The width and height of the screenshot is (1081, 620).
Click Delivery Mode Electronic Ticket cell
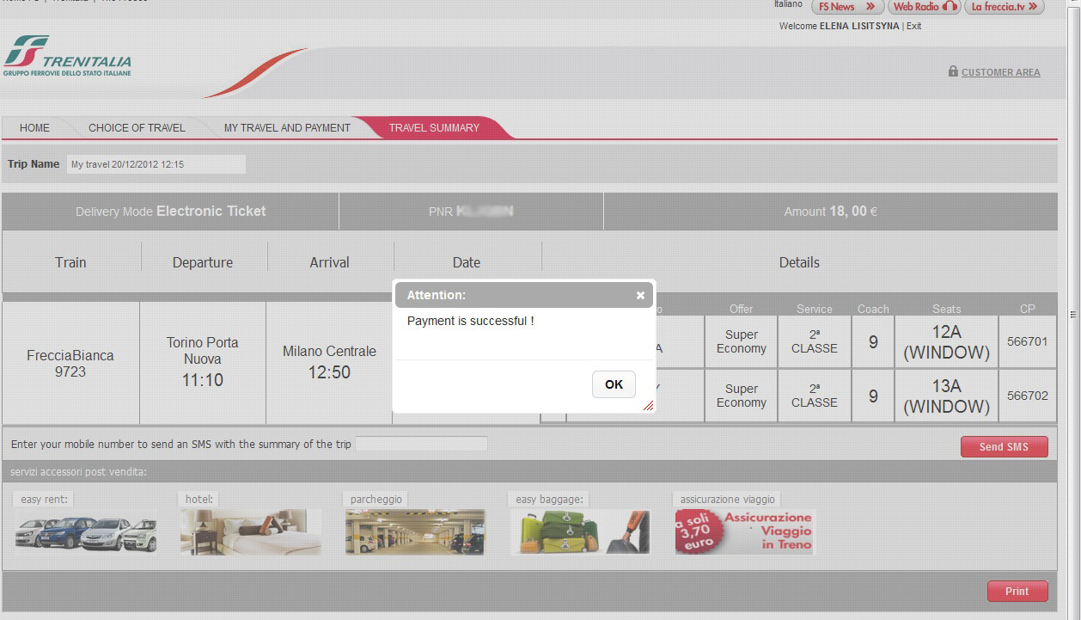171,212
